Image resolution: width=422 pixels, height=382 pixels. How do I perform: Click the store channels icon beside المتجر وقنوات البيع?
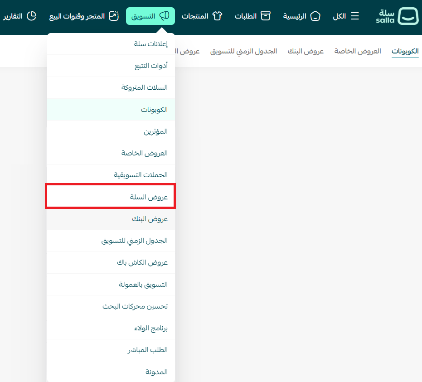tap(114, 16)
